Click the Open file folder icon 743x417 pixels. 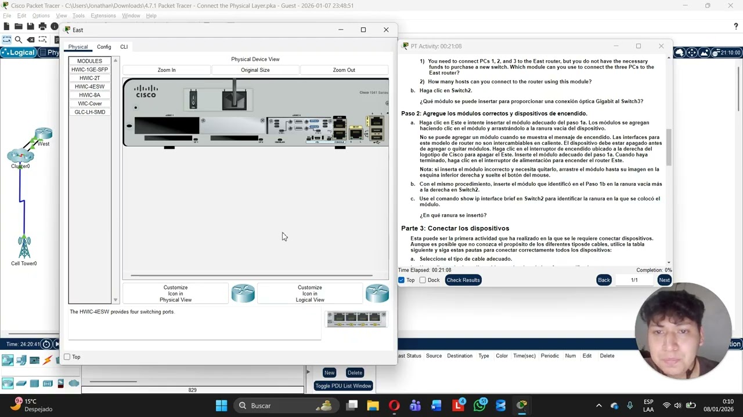coord(18,26)
